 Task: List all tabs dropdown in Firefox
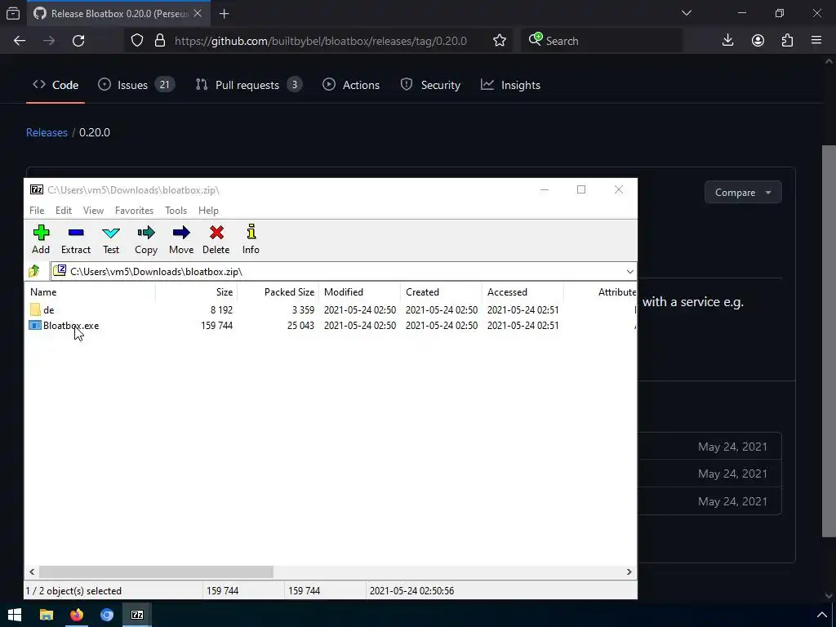(x=687, y=13)
